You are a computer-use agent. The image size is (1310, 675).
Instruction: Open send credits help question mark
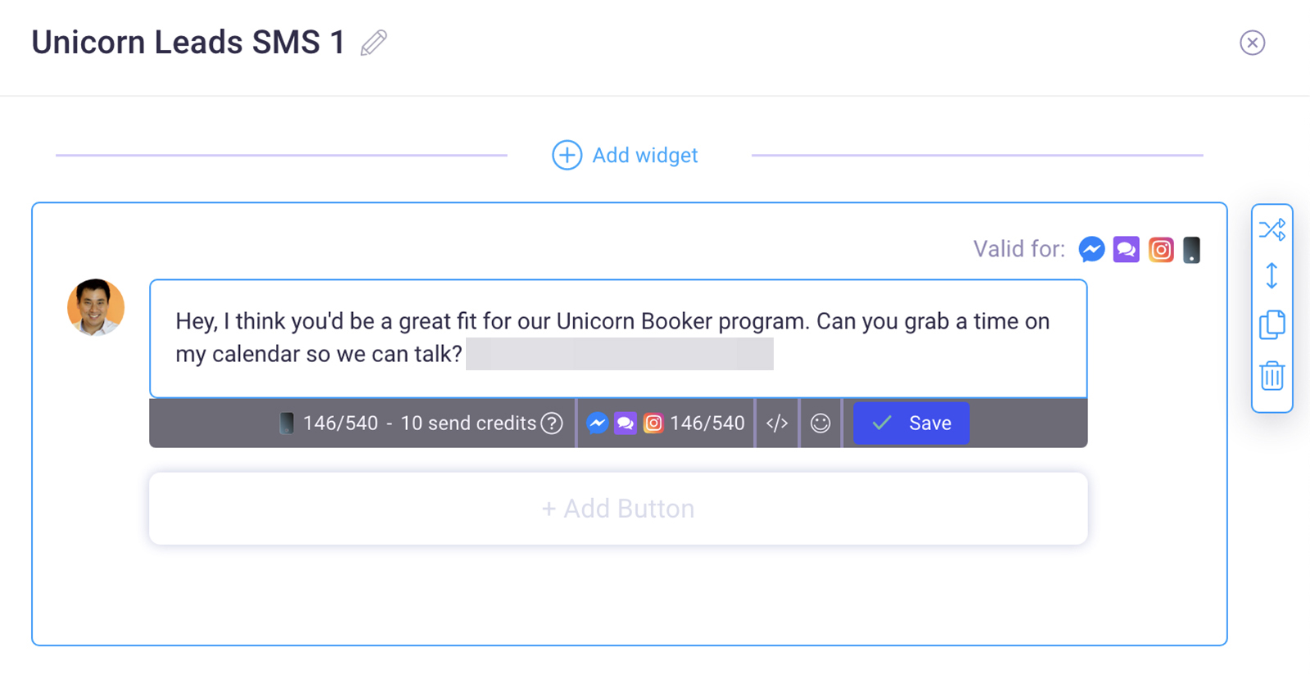click(x=553, y=423)
